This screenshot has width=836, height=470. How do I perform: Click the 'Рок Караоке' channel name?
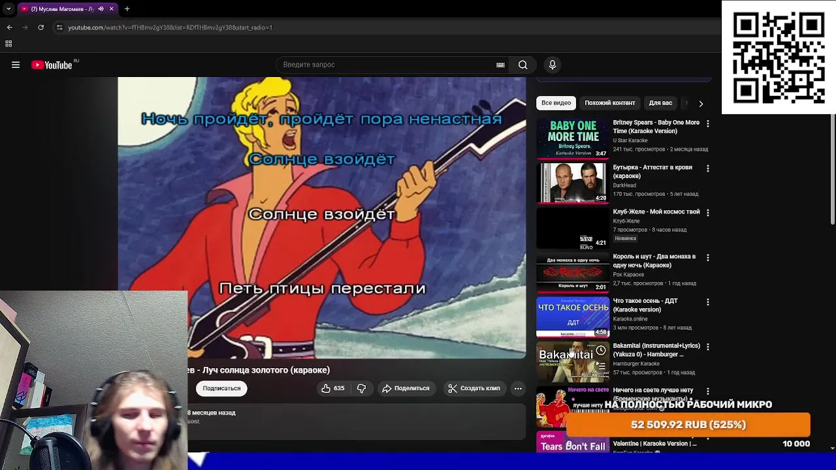point(628,275)
